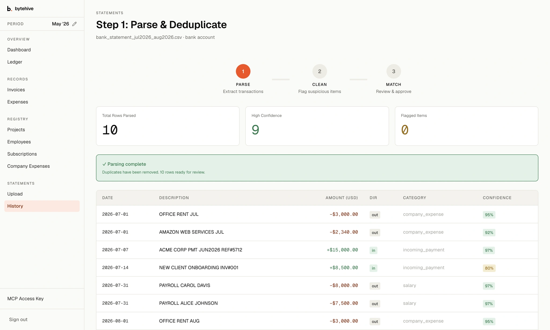
Task: Click the Flagged Items card
Action: 466,126
